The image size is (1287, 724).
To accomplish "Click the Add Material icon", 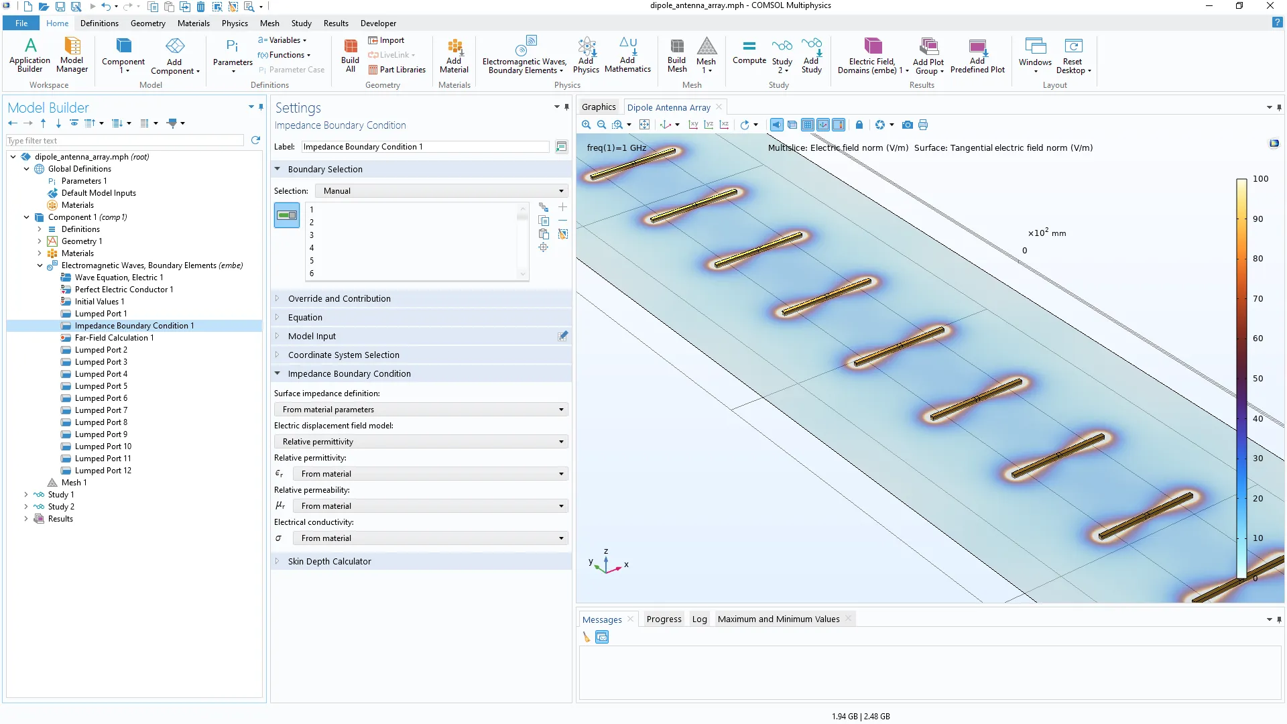I will (x=454, y=54).
